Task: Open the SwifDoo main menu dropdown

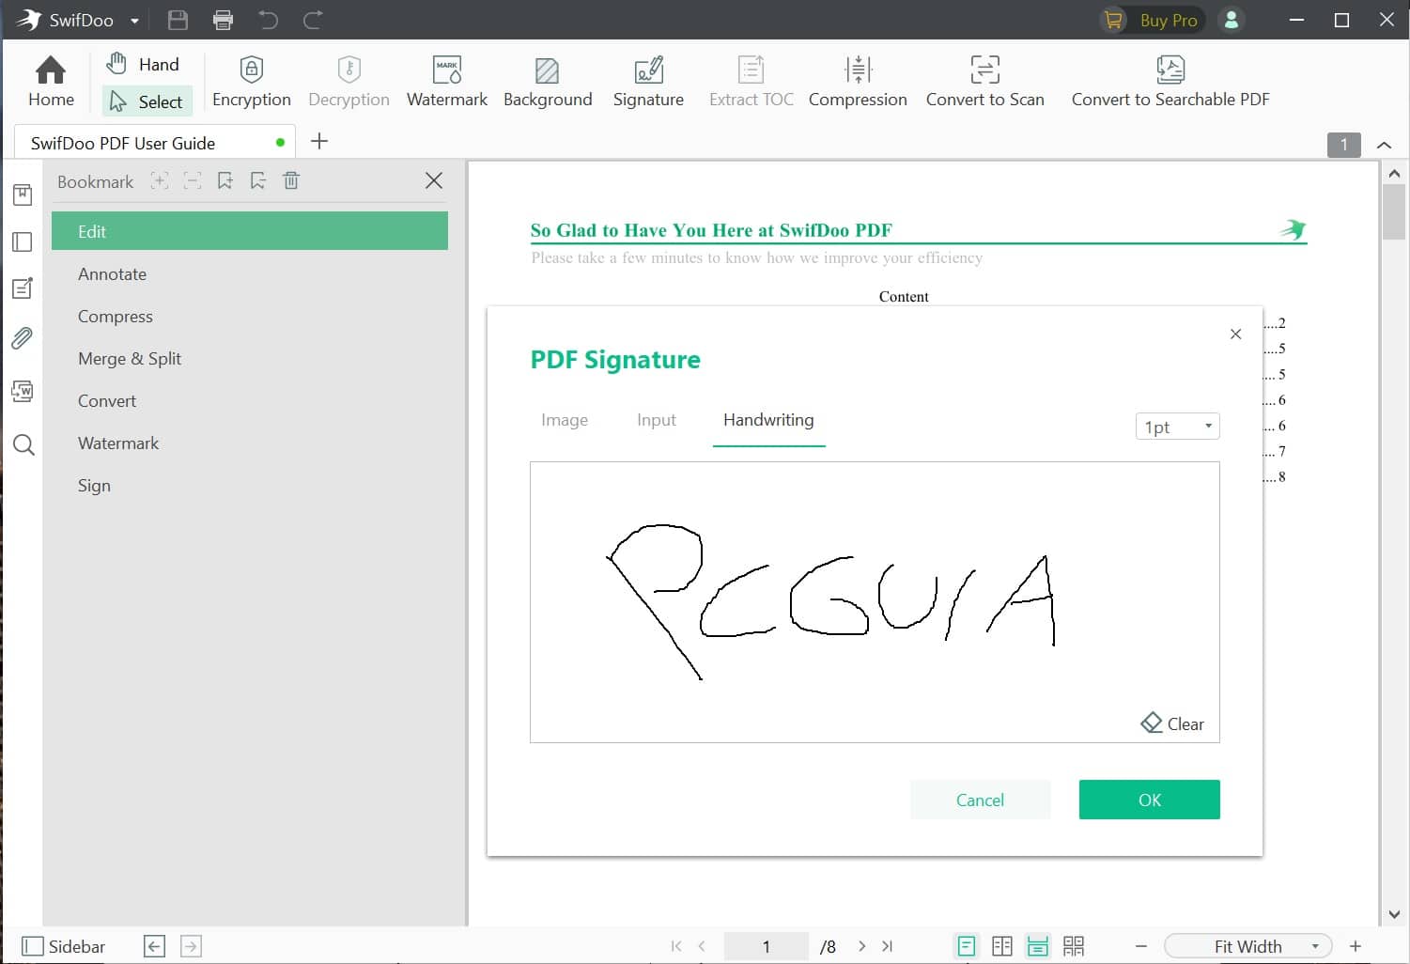Action: [134, 21]
